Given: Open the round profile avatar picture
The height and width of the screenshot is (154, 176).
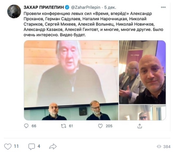Looking at the screenshot, I should point(14,11).
